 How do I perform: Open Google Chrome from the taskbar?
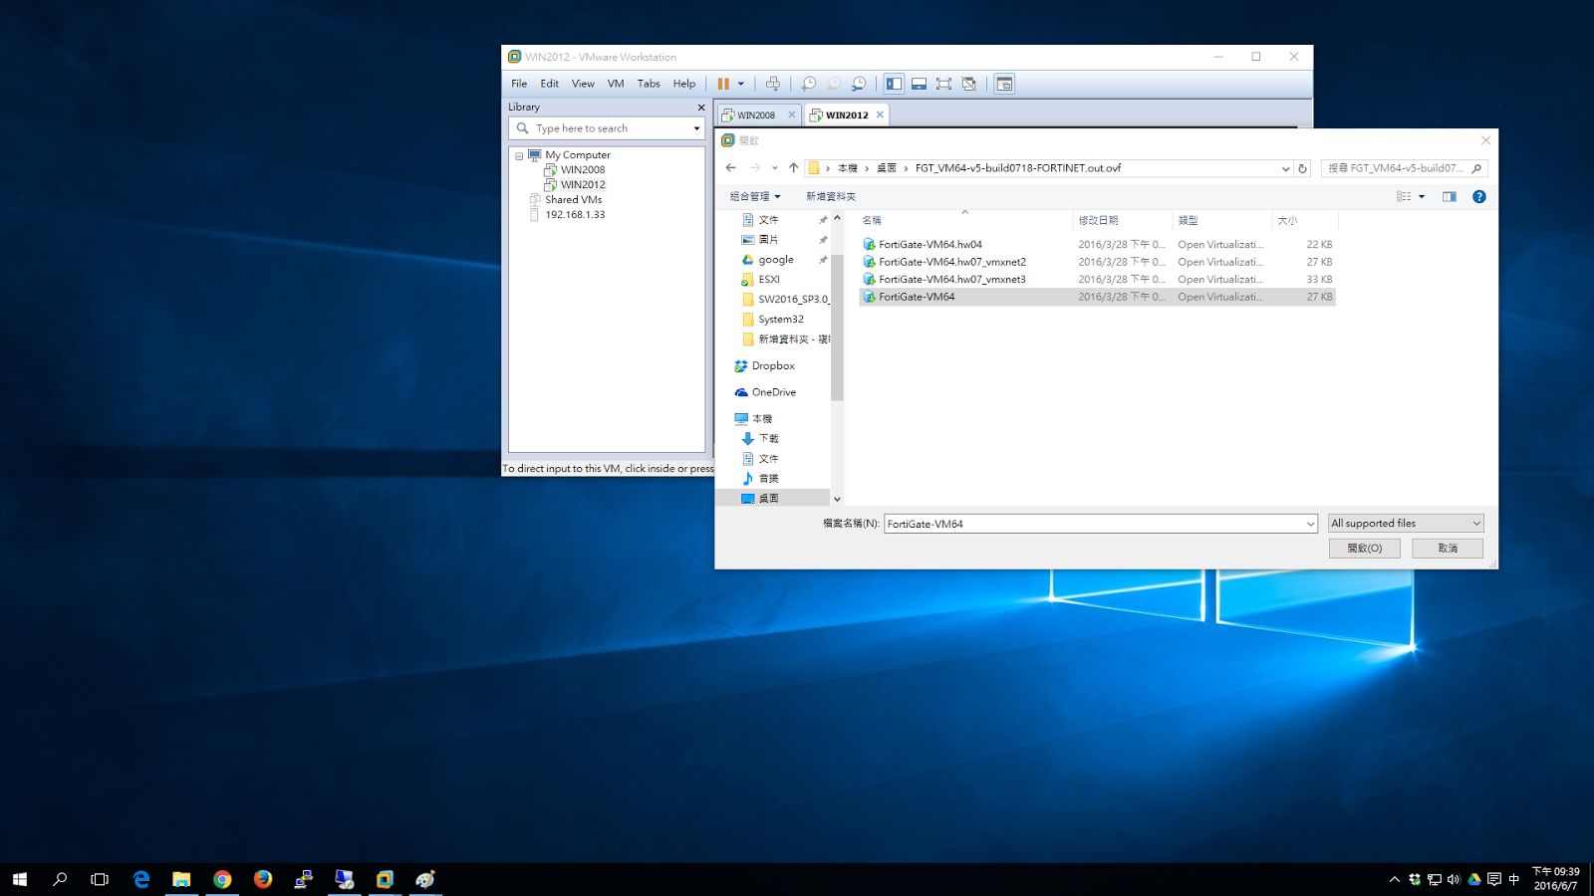coord(222,879)
